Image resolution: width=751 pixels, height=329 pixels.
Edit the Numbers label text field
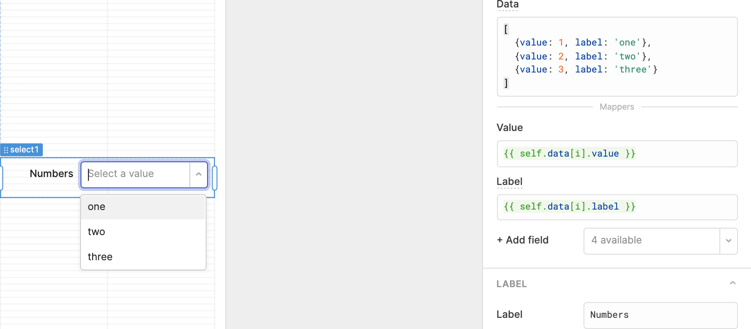pyautogui.click(x=661, y=315)
